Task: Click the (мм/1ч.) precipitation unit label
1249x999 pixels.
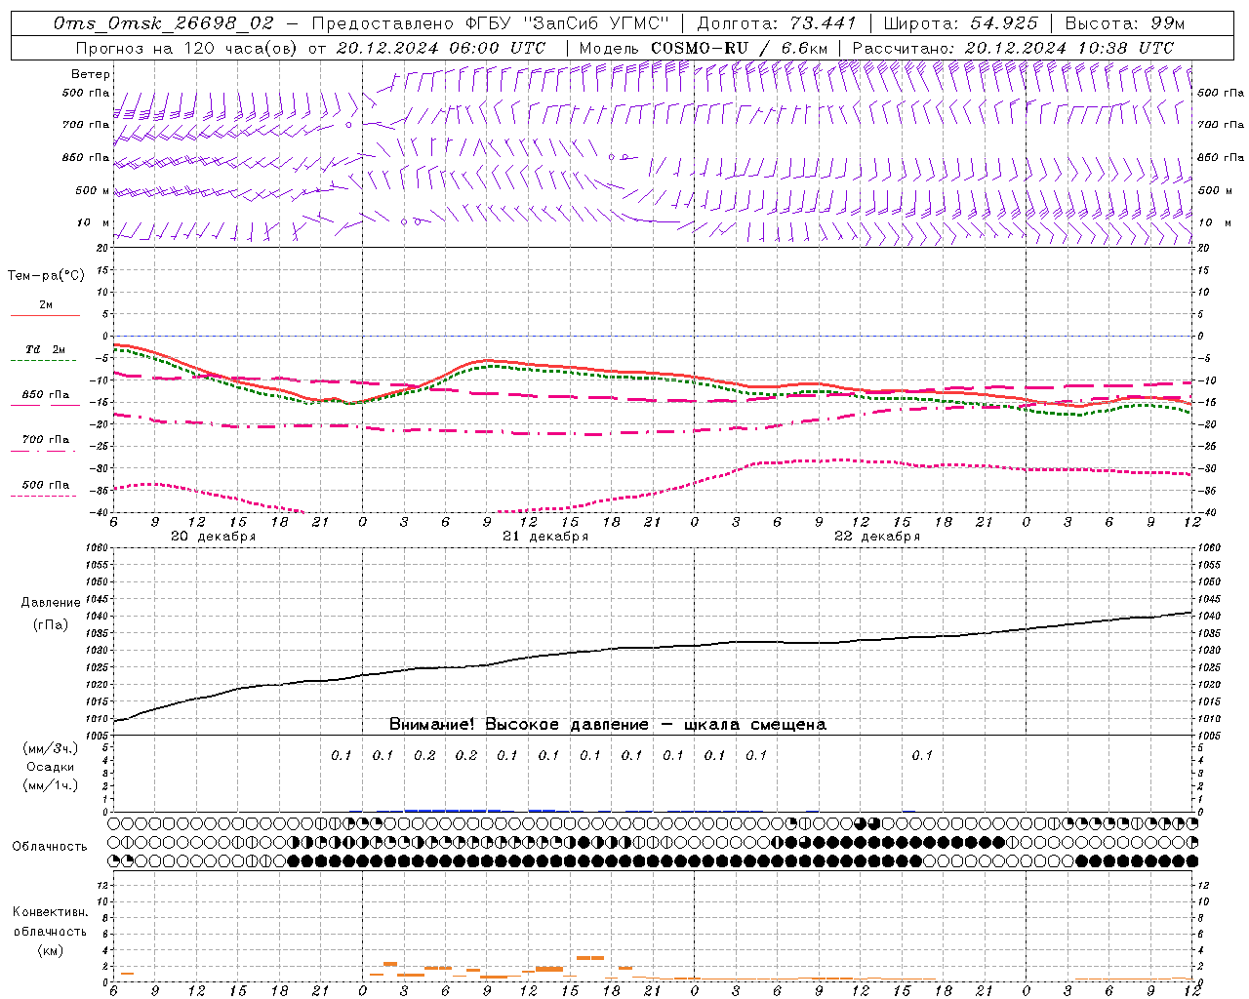Action: pyautogui.click(x=50, y=785)
